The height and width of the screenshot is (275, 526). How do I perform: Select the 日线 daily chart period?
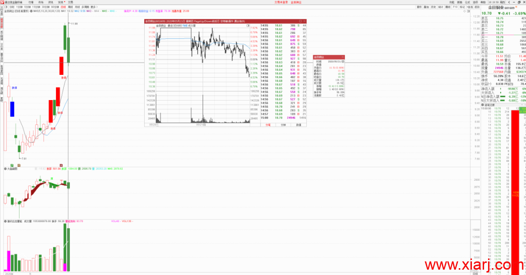[x=63, y=7]
